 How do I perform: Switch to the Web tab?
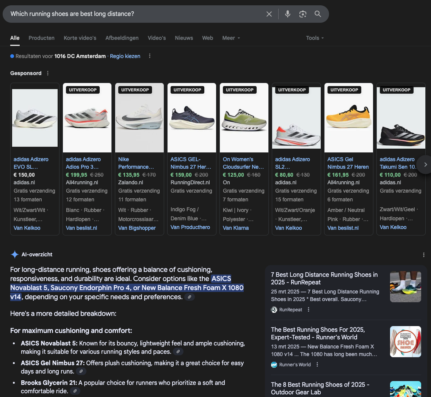(207, 38)
